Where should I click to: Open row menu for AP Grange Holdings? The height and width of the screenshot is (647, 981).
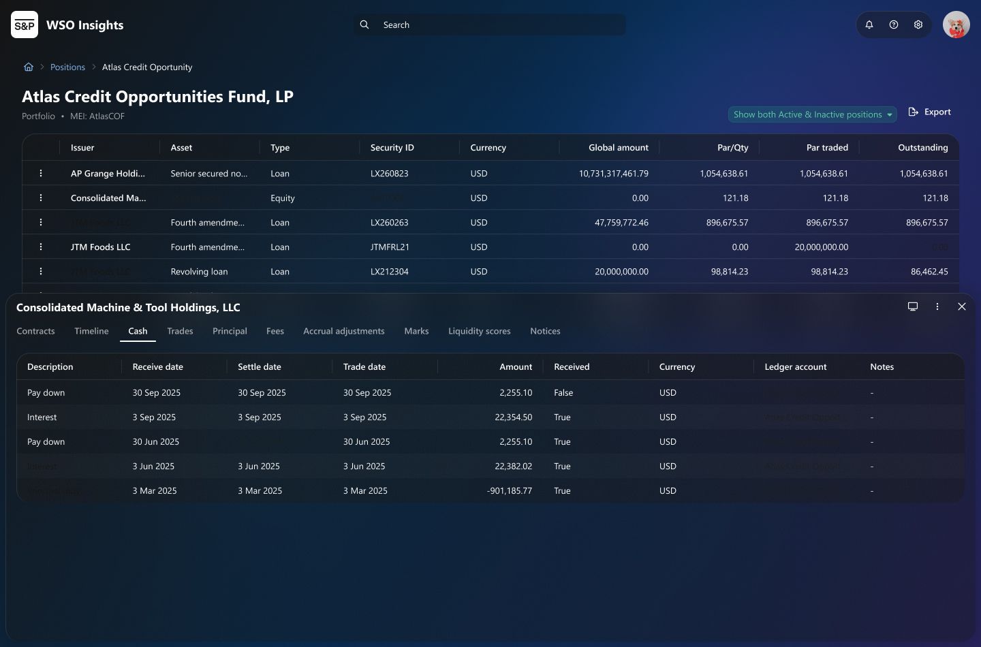tap(41, 173)
